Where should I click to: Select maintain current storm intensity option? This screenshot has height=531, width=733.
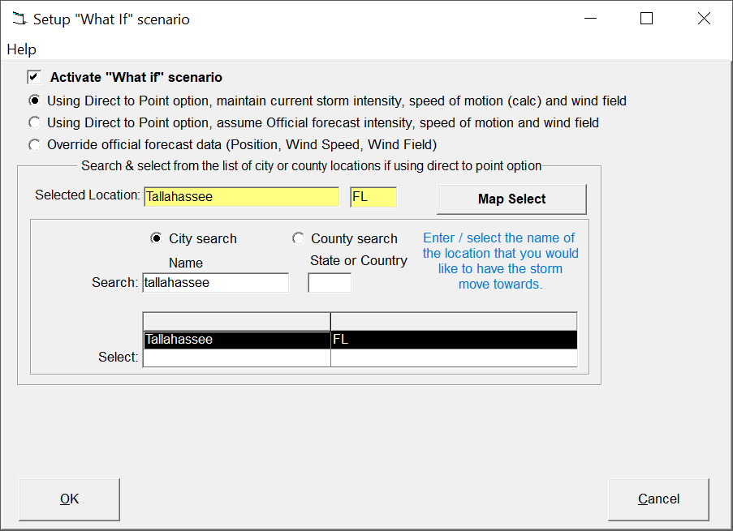(34, 101)
